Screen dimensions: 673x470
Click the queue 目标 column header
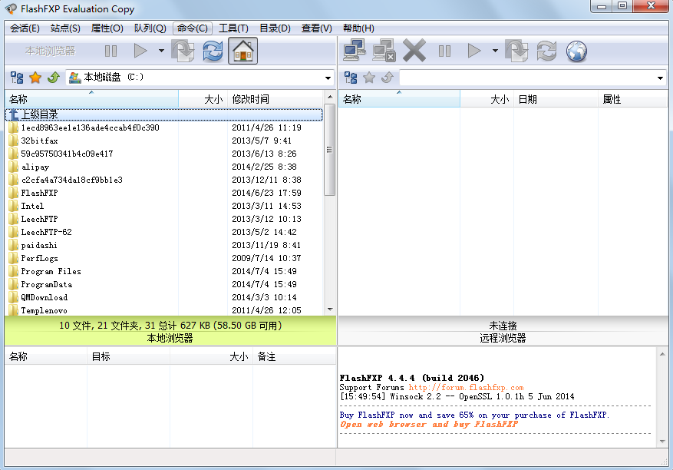coord(128,356)
